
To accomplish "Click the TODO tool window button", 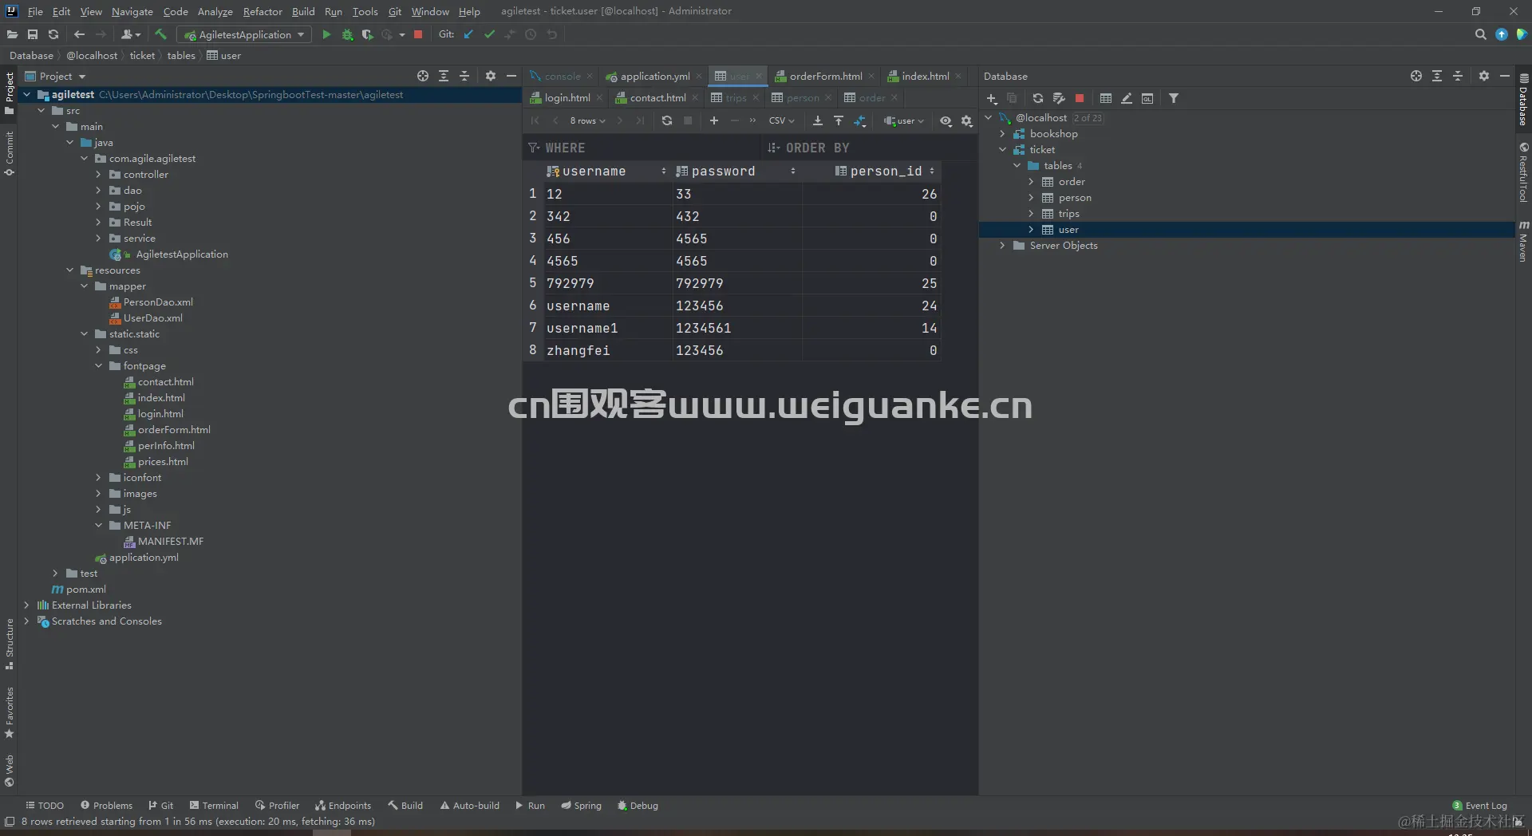I will 45,806.
